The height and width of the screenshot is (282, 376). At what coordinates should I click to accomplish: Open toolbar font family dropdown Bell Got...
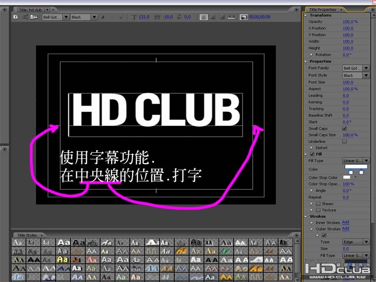pyautogui.click(x=55, y=17)
